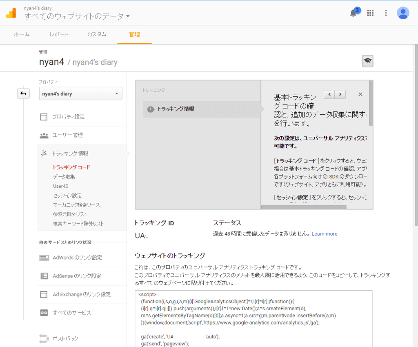Switch to the カスタム tab
The width and height of the screenshot is (418, 347).
[96, 34]
